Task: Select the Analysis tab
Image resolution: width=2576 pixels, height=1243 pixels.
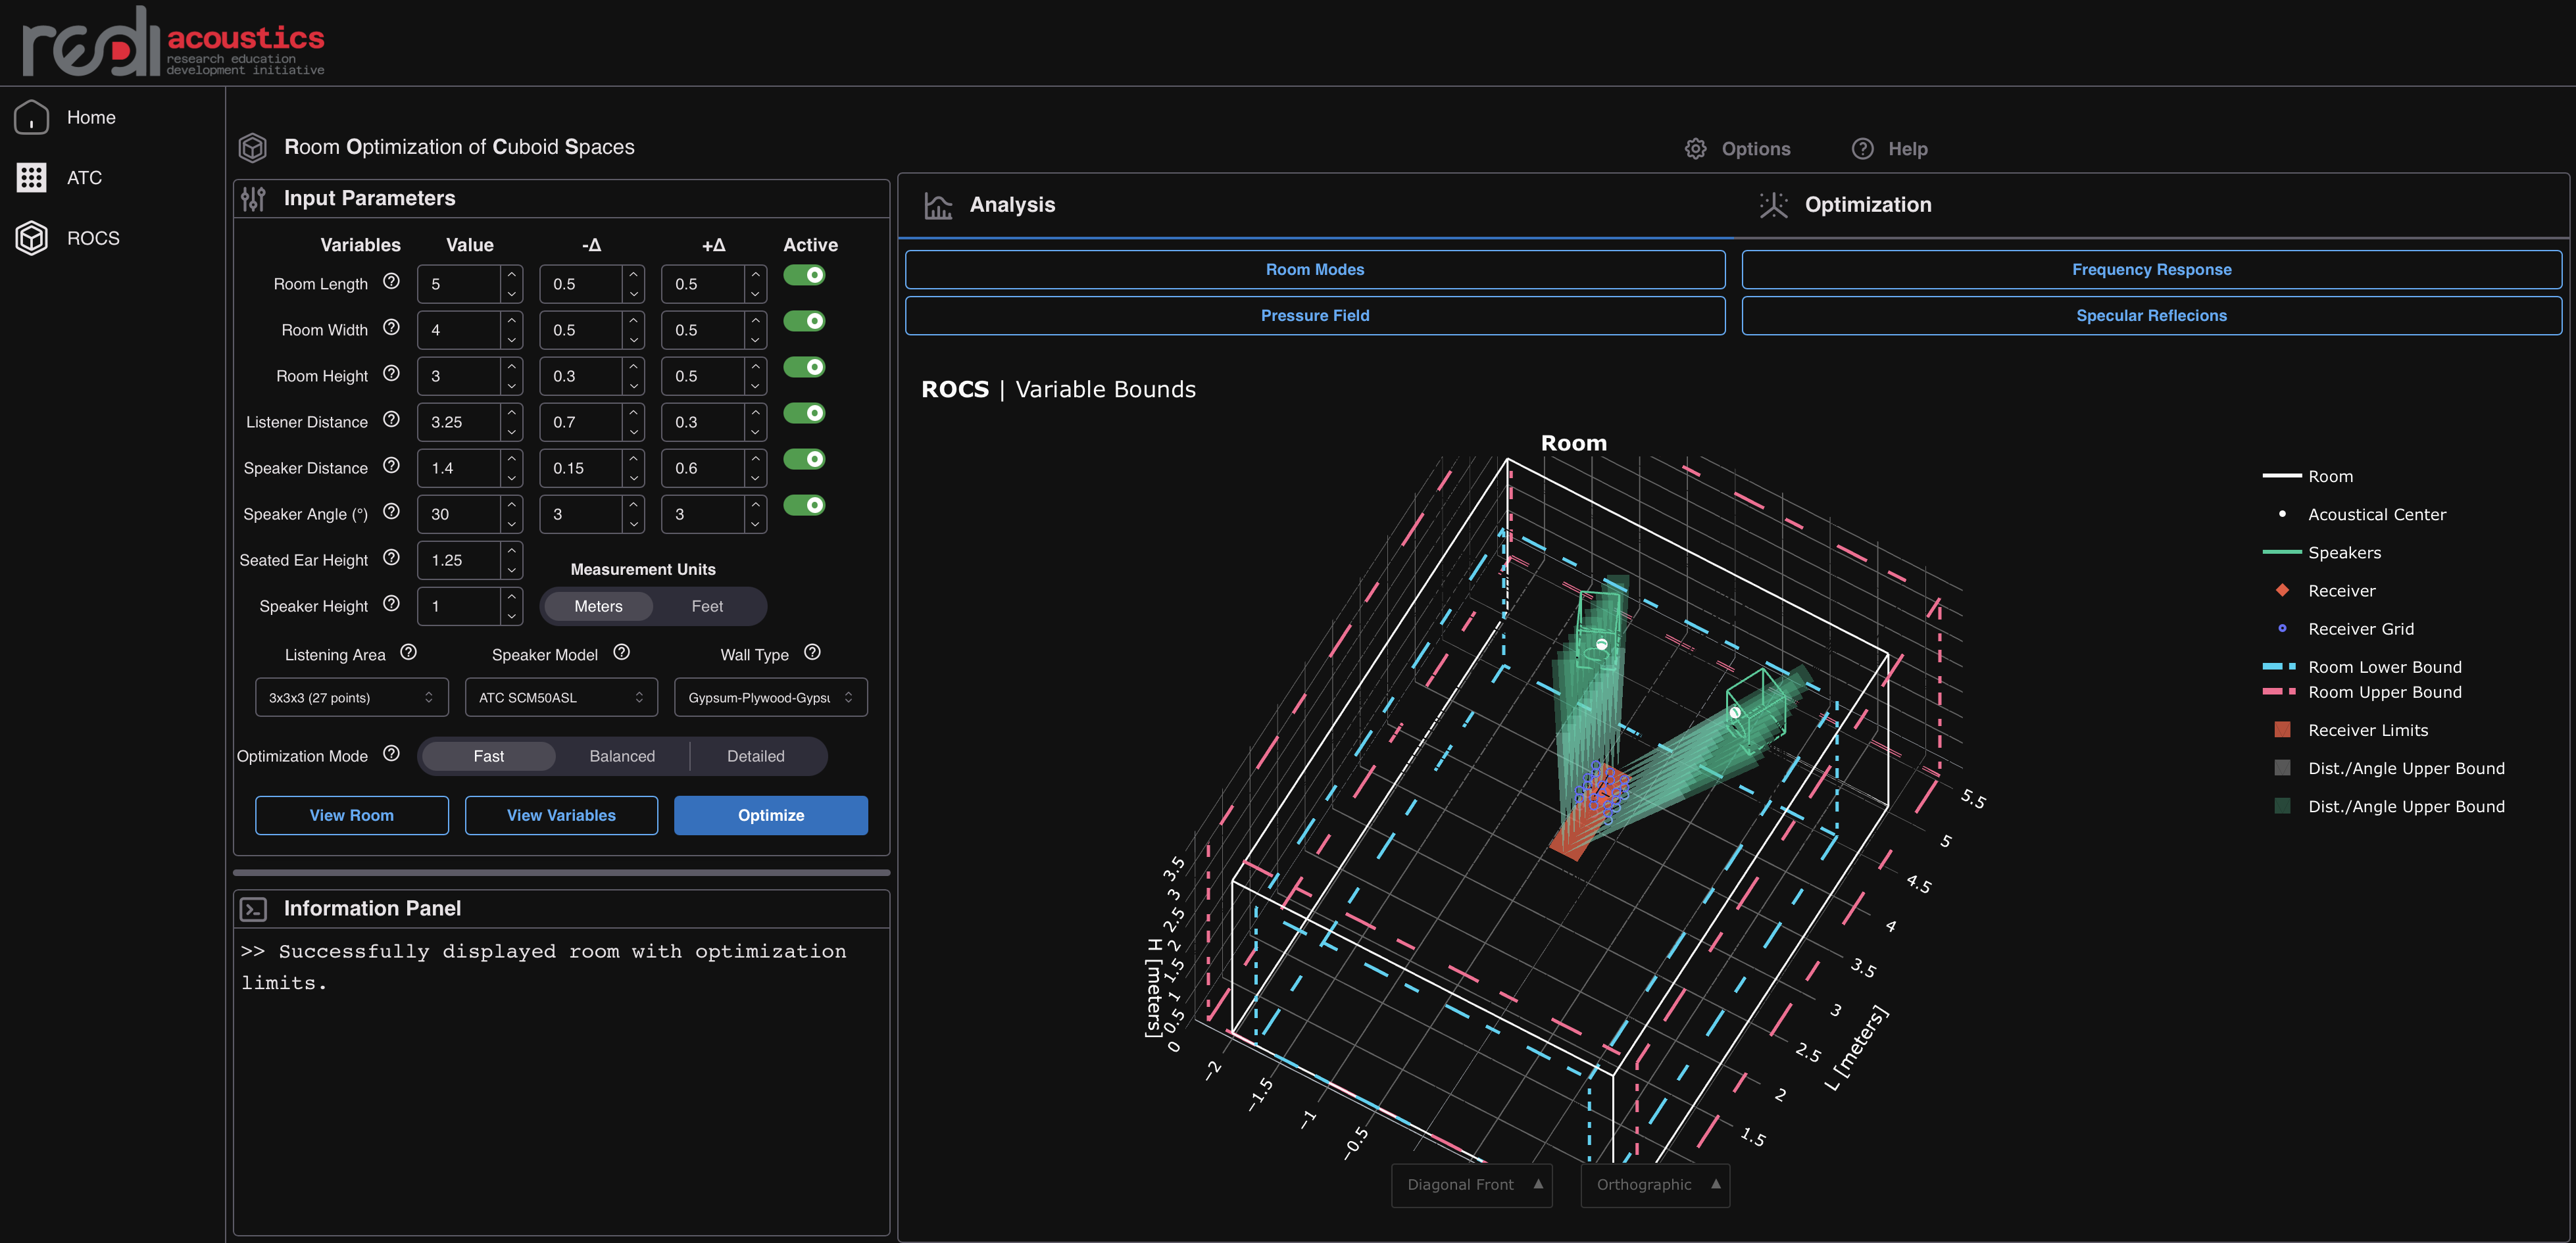Action: click(x=1011, y=205)
